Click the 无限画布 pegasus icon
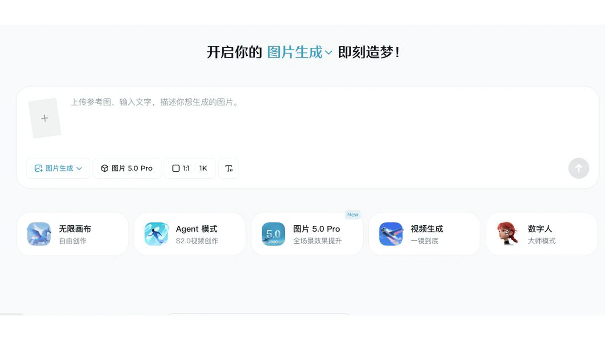This screenshot has height=340, width=605. (39, 234)
